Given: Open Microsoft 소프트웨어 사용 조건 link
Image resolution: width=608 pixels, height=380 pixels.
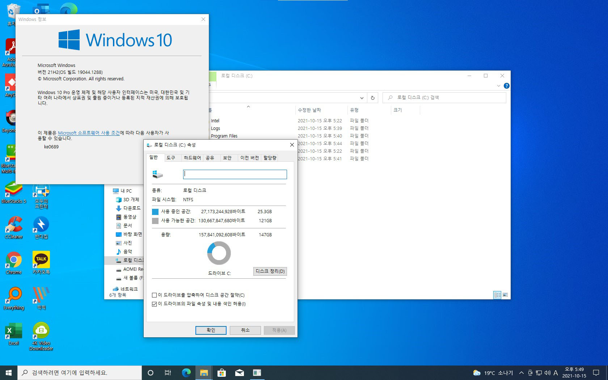Looking at the screenshot, I should click(x=89, y=133).
